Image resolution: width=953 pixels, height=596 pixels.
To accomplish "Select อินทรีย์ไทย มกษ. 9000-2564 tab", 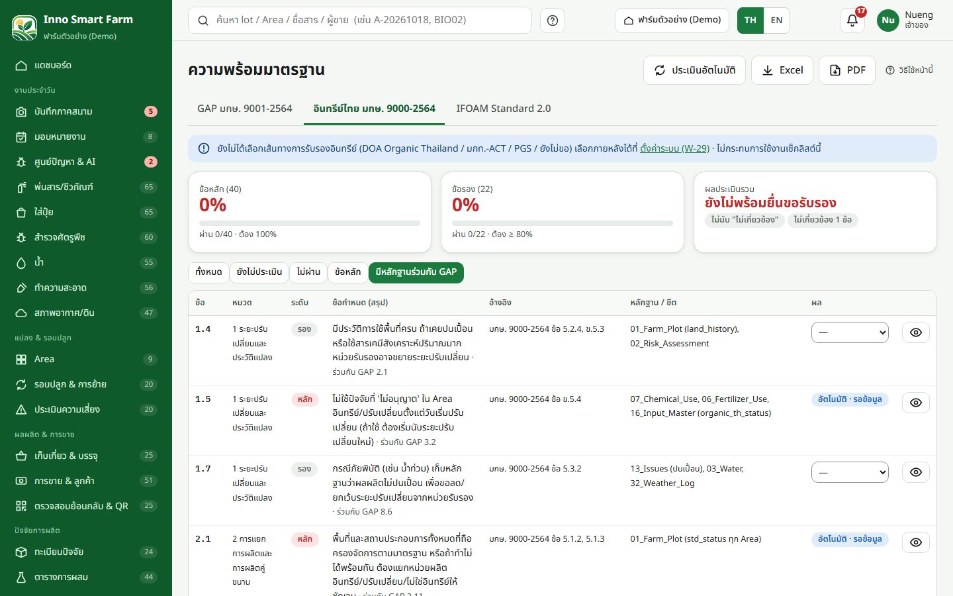I will point(375,109).
